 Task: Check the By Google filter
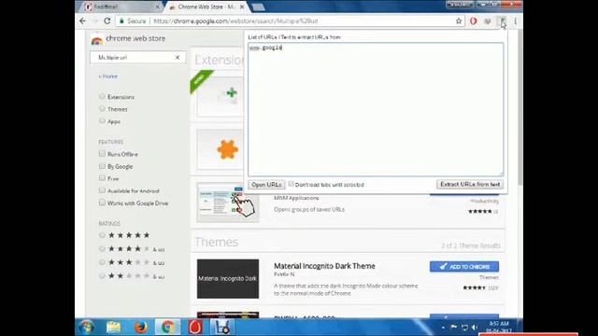[x=102, y=166]
